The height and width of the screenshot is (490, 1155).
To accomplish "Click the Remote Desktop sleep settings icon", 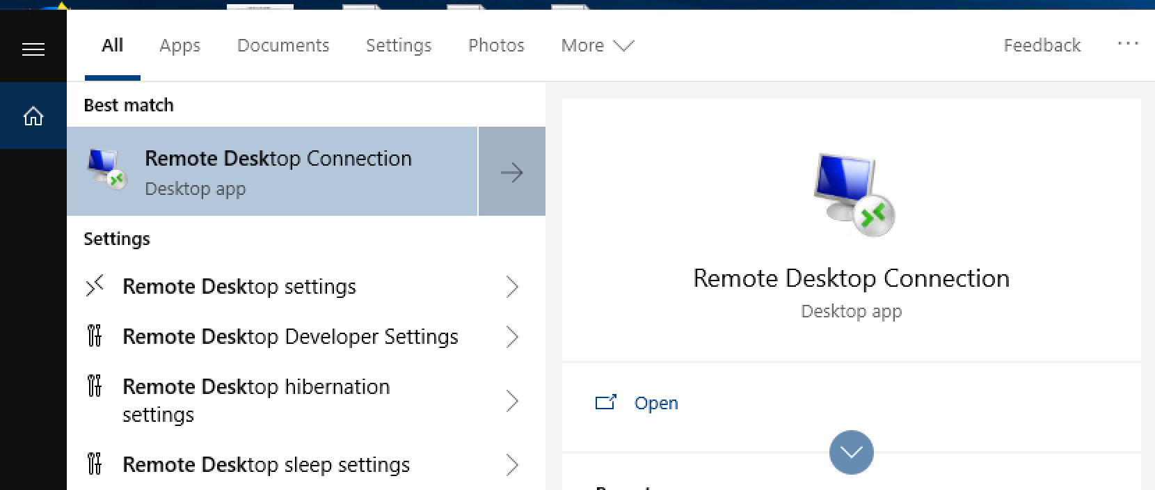I will (95, 464).
